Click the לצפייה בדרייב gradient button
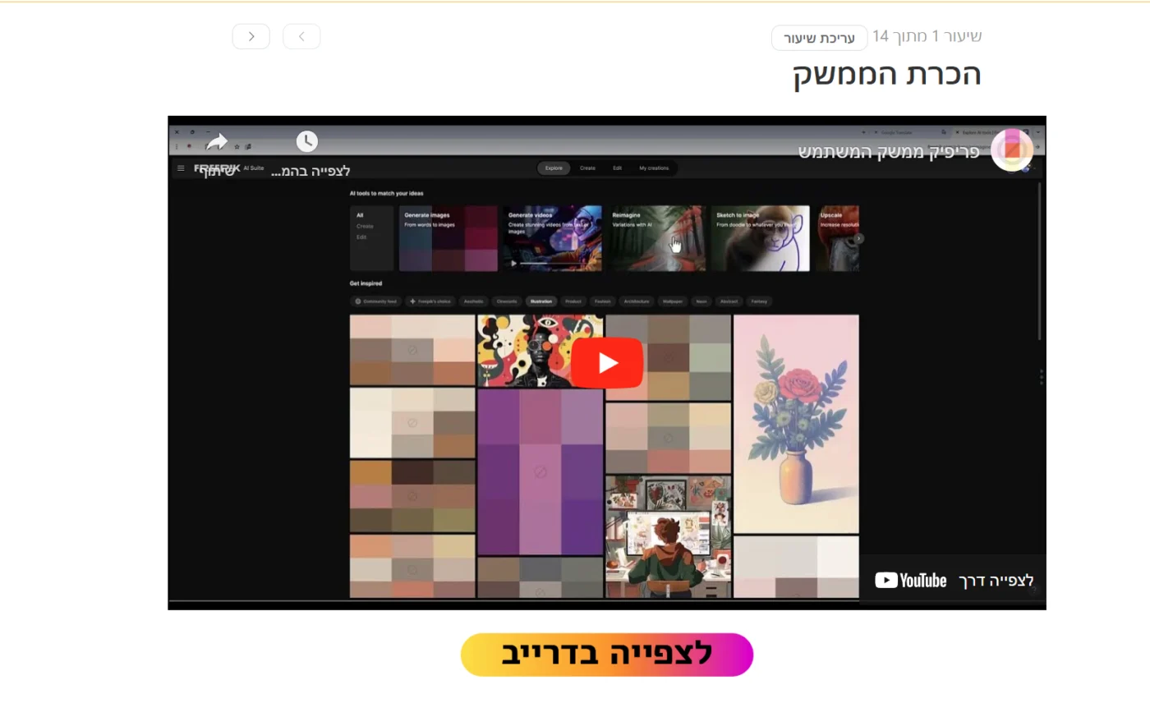Viewport: 1150px width, 708px height. (607, 655)
